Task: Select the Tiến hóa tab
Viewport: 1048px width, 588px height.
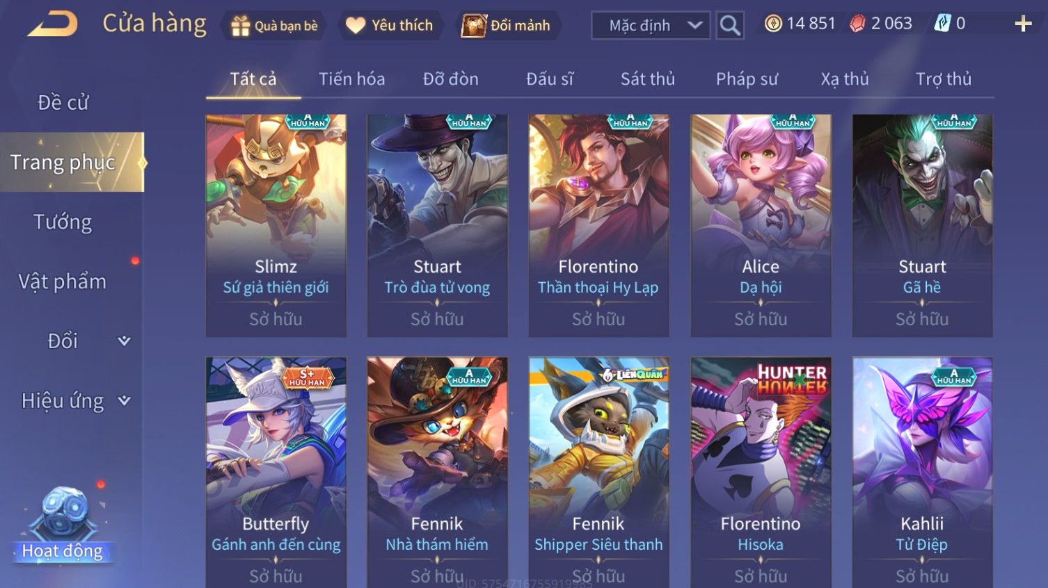Action: coord(351,79)
